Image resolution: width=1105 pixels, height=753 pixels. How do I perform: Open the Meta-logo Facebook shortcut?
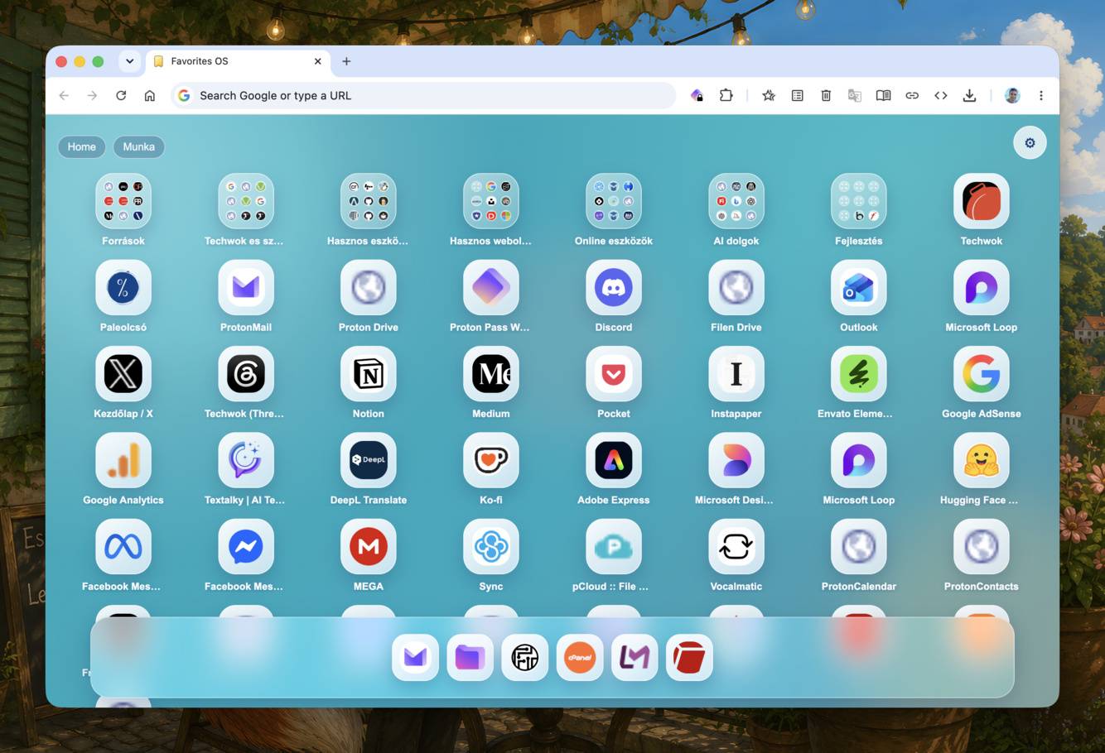123,546
